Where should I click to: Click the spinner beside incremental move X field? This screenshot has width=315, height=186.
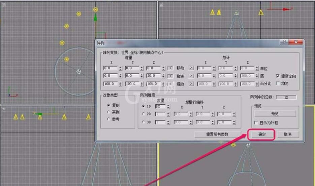point(120,68)
